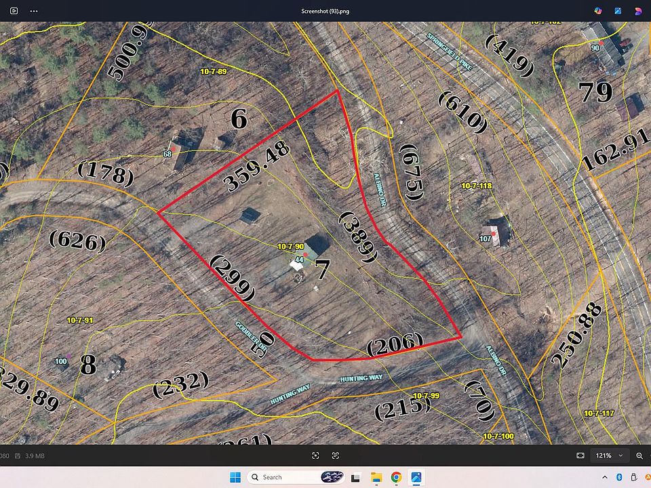
Task: Click the zoom out magnifier icon
Action: 640,456
